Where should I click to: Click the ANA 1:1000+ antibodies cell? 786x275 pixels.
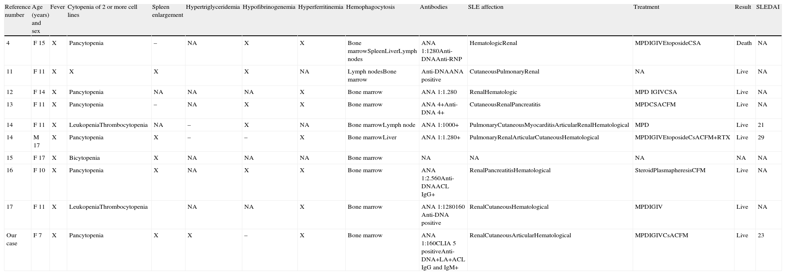tap(440, 125)
